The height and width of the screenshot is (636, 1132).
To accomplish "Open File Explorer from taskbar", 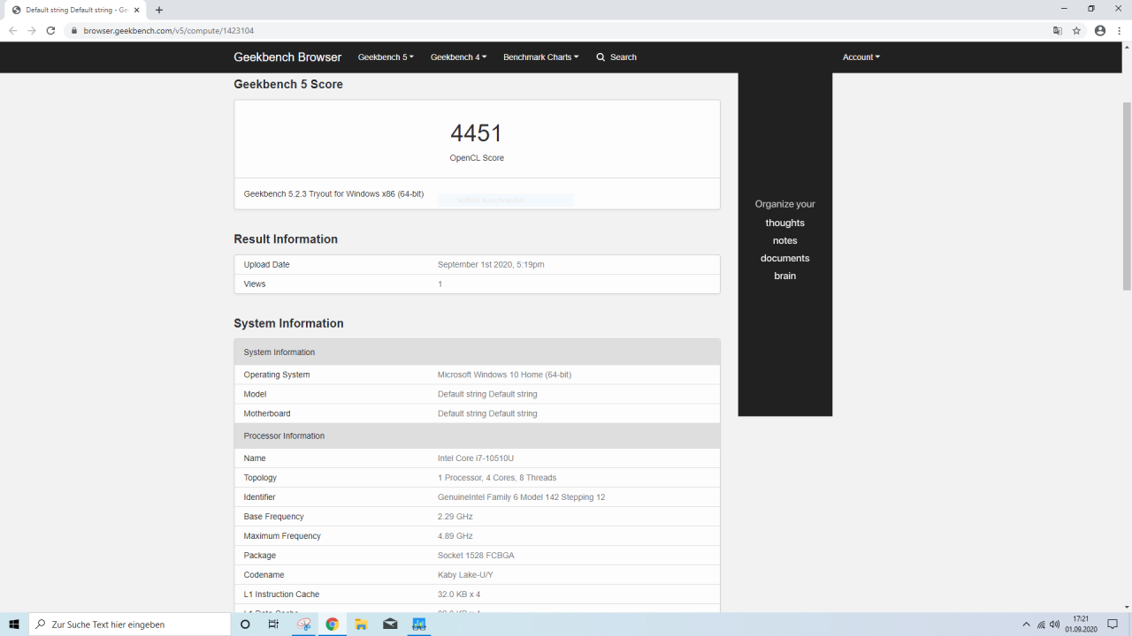I will click(361, 624).
